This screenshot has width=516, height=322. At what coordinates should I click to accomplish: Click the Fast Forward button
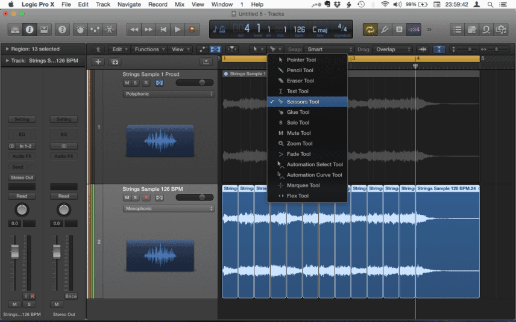(x=148, y=29)
